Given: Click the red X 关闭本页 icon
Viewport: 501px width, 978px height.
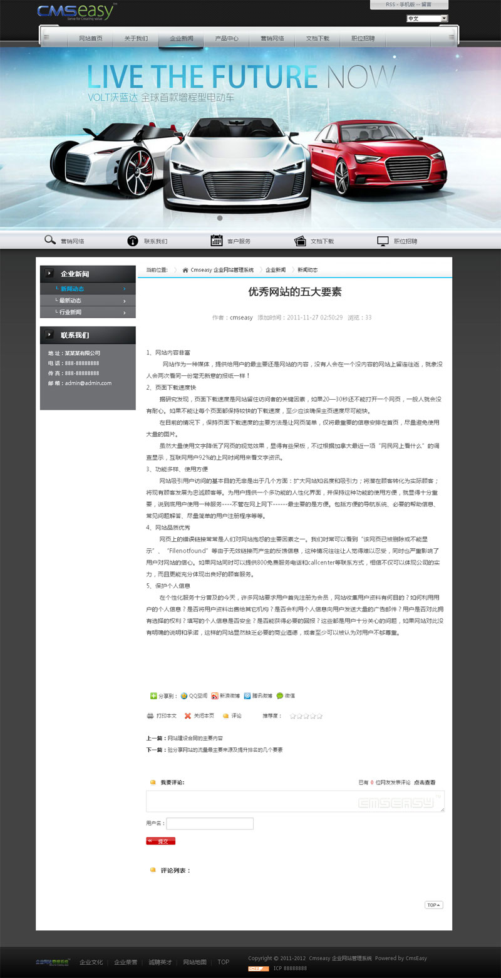Looking at the screenshot, I should coord(187,715).
